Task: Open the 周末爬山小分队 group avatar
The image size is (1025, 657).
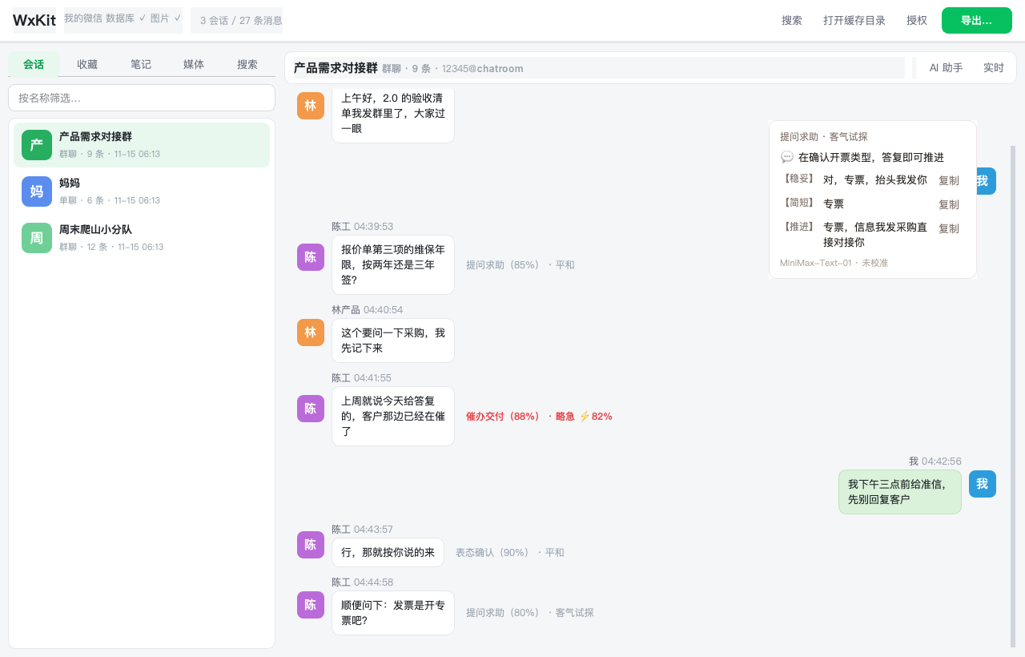Action: [x=37, y=238]
